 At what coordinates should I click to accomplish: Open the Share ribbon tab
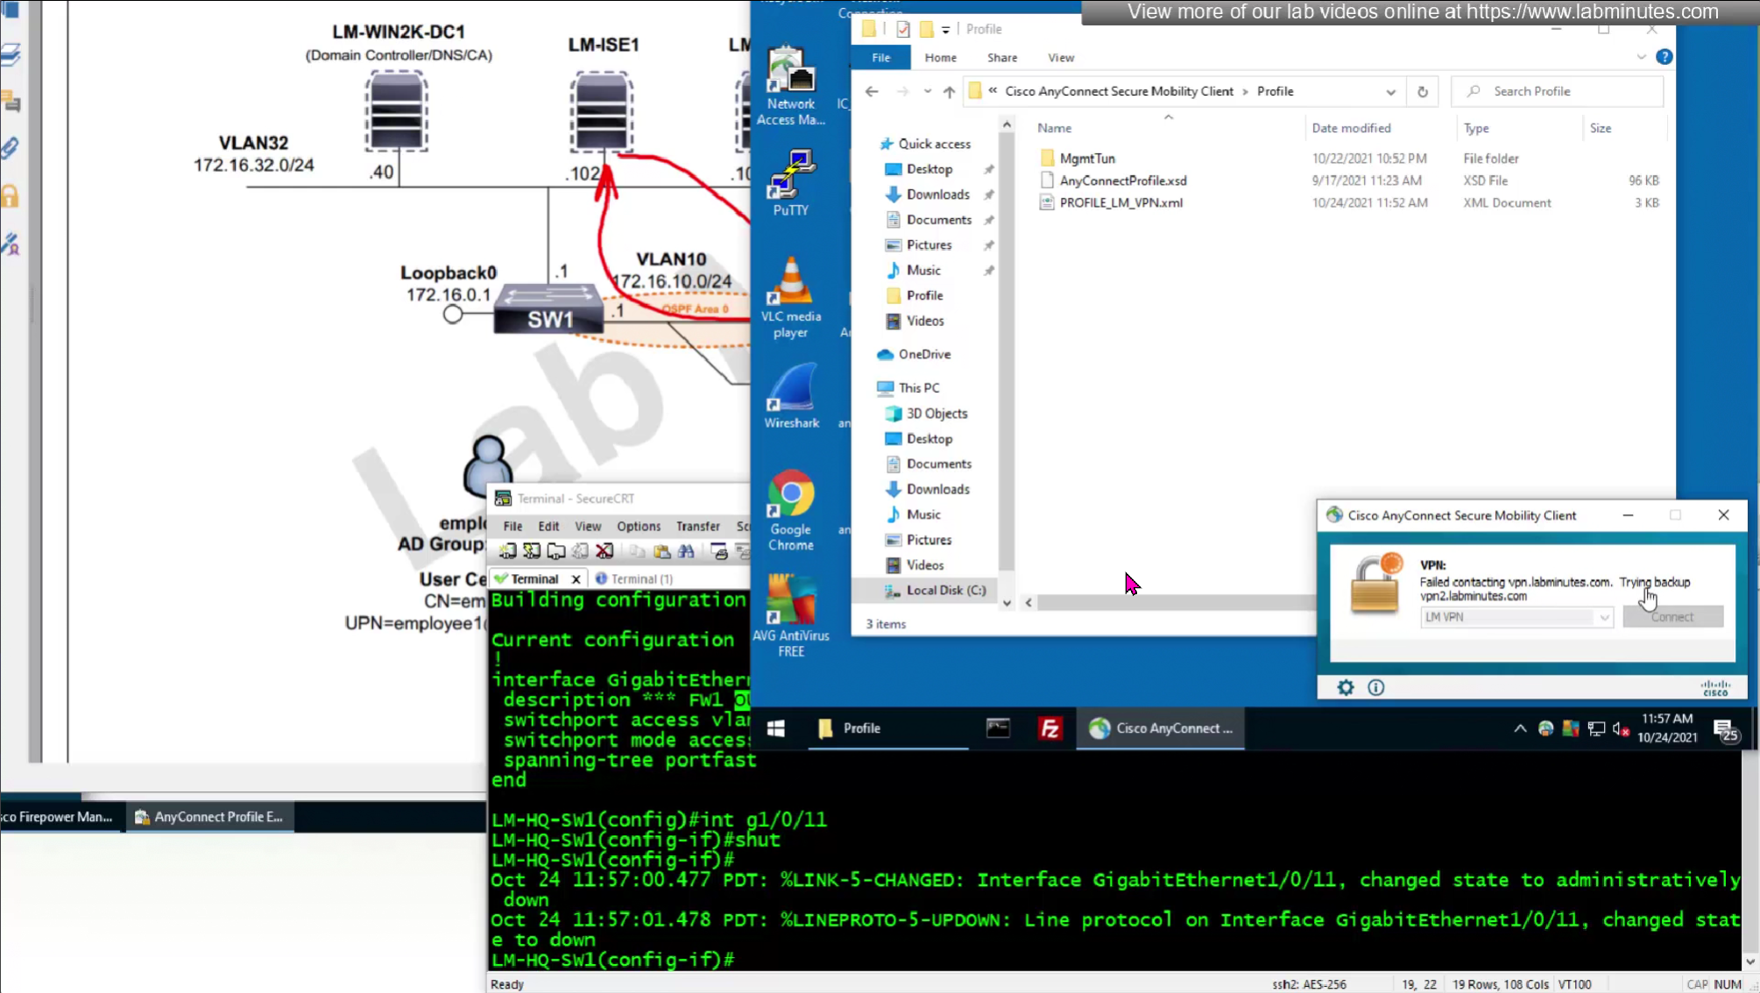[x=1001, y=58]
